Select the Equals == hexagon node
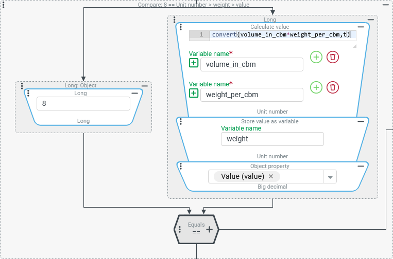This screenshot has height=259, width=393. [196, 229]
